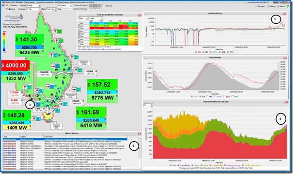
Task: Click the NEMwatch logo
Action: pyautogui.click(x=14, y=17)
